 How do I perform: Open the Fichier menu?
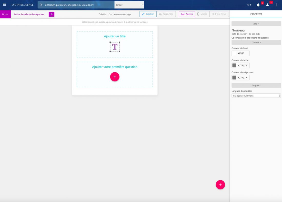5,14
